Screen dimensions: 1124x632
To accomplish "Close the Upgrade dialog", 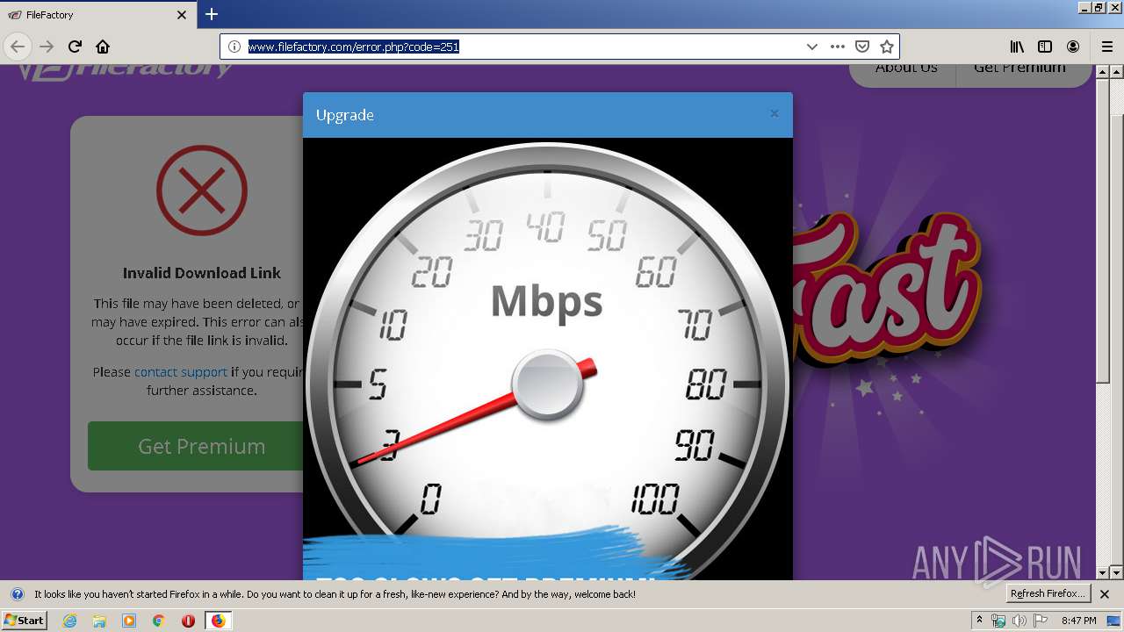I will coord(774,113).
